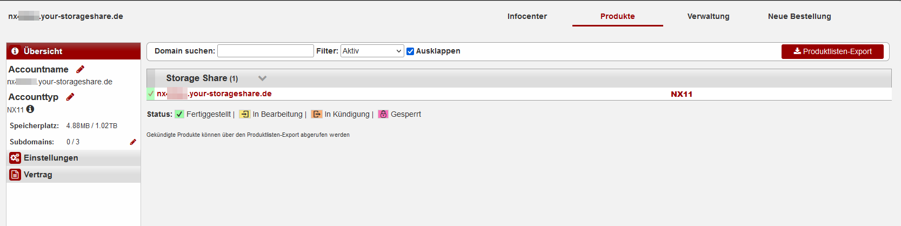This screenshot has height=226, width=901.
Task: Click the Übersicht info icon
Action: (x=15, y=51)
